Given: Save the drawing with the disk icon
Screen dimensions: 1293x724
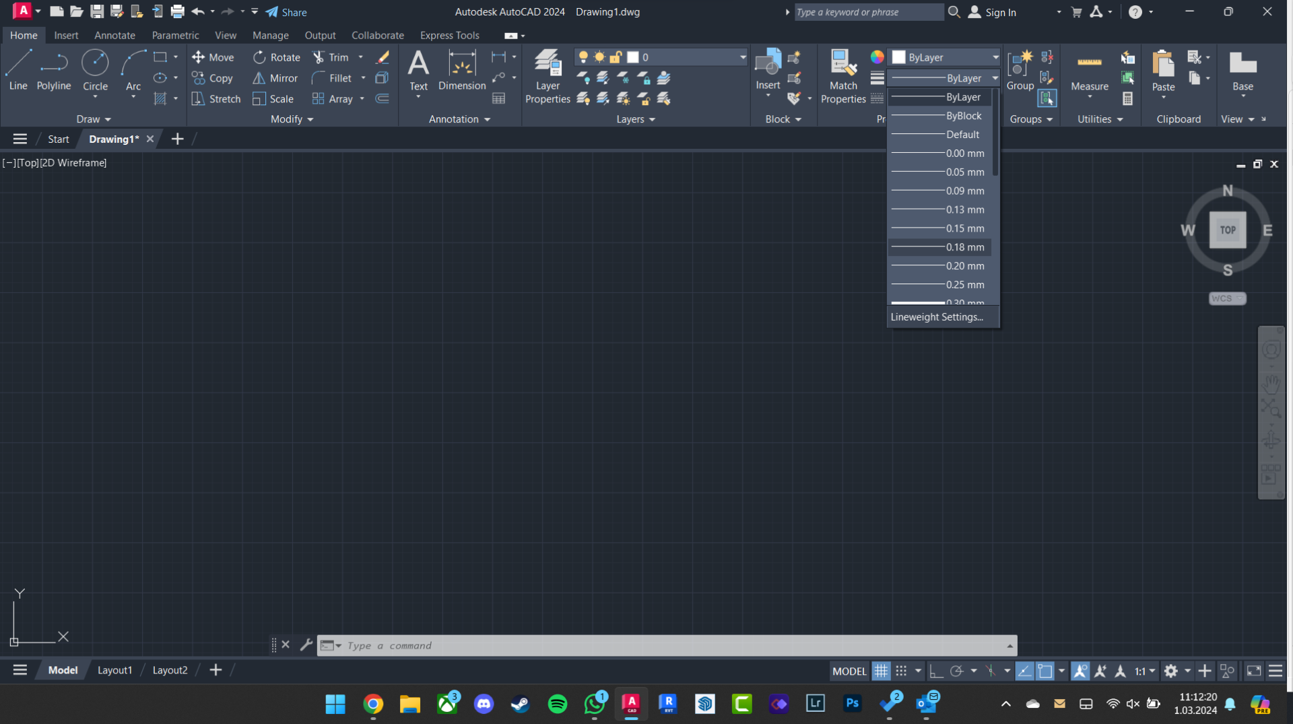Looking at the screenshot, I should (97, 11).
